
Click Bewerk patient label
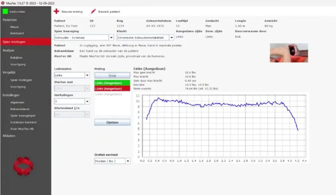pyautogui.click(x=109, y=12)
